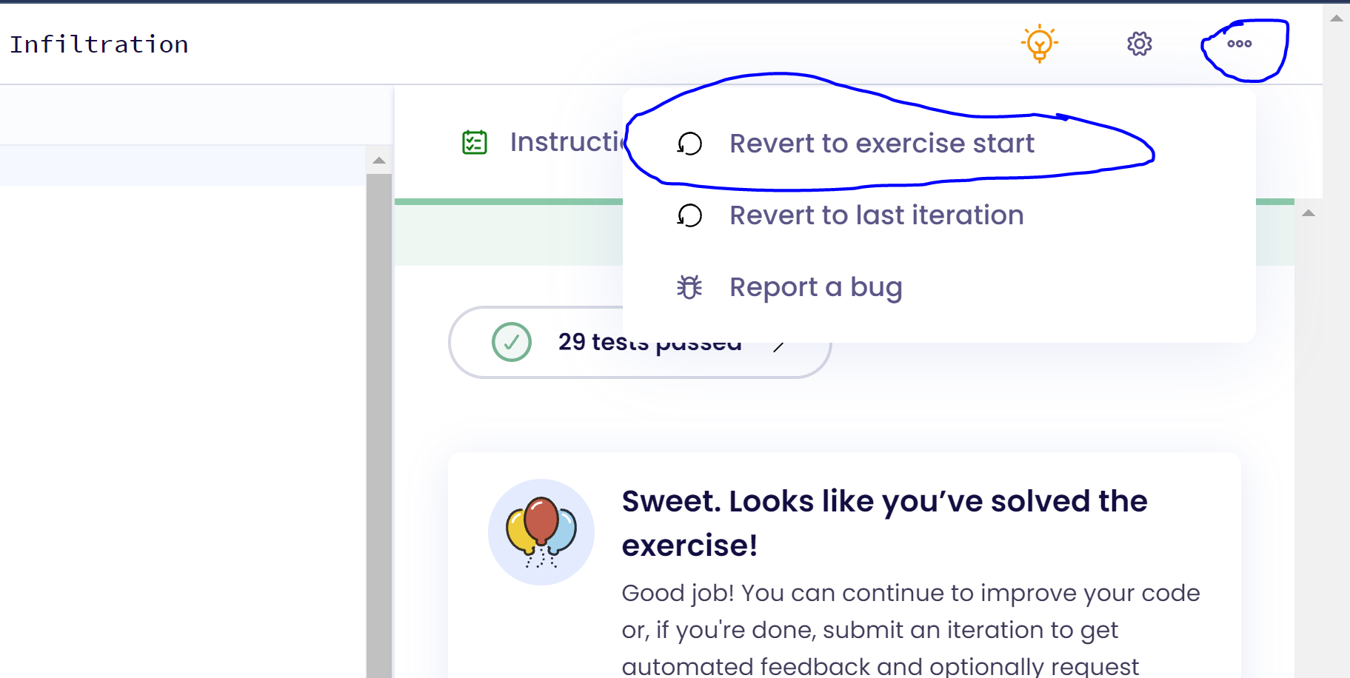The height and width of the screenshot is (678, 1350).
Task: Click the Infiltration exercise title
Action: (98, 44)
